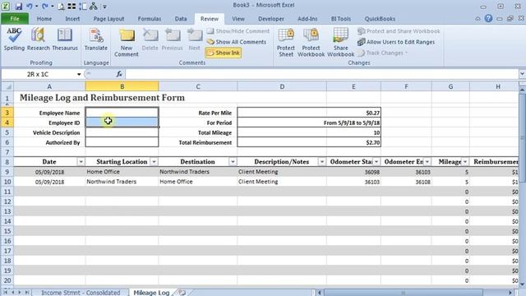526x296 pixels.
Task: Click the Undo icon
Action: click(30, 6)
